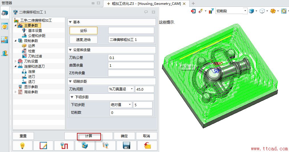
Task: Click the 速度,进给 button
Action: pyautogui.click(x=83, y=39)
